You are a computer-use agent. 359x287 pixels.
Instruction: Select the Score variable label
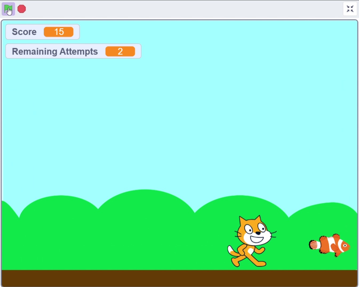24,32
